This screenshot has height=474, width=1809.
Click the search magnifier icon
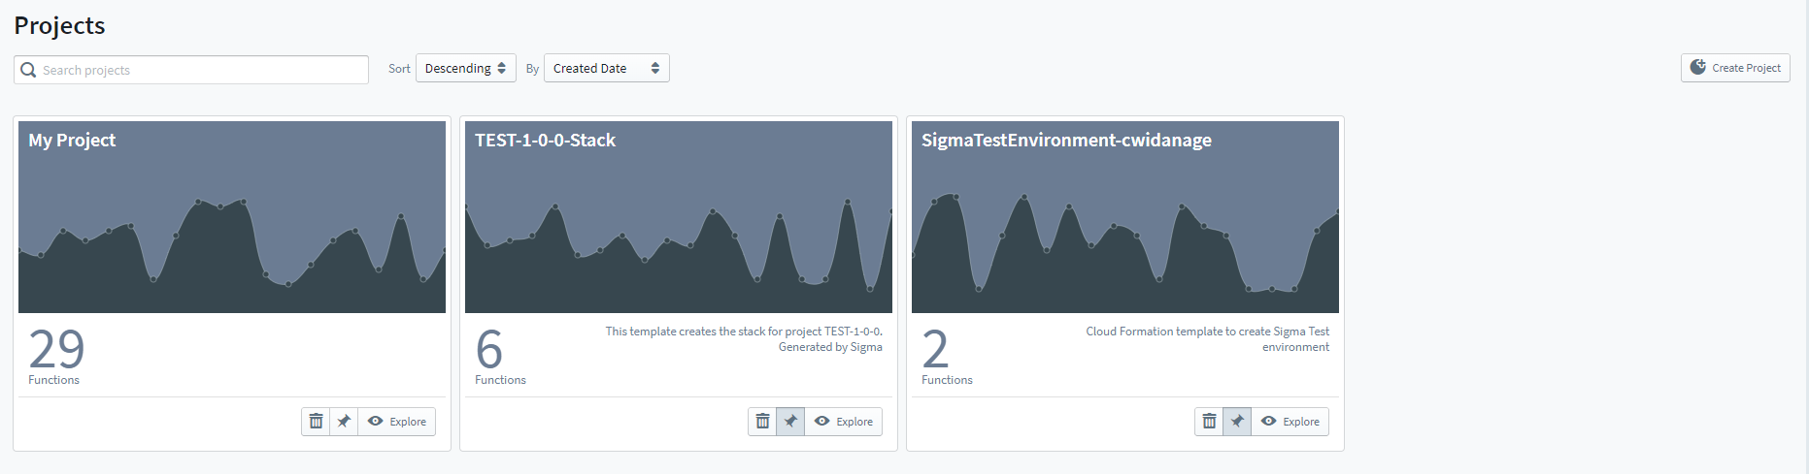[28, 70]
